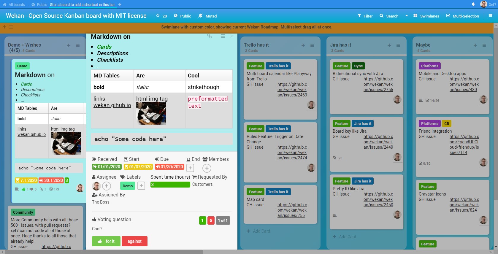The image size is (498, 254).
Task: Click the due date badge 30.1.2020 on the minicard
Action: (x=51, y=180)
